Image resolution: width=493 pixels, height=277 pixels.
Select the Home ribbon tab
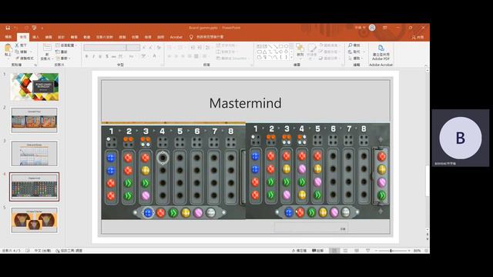(x=23, y=37)
